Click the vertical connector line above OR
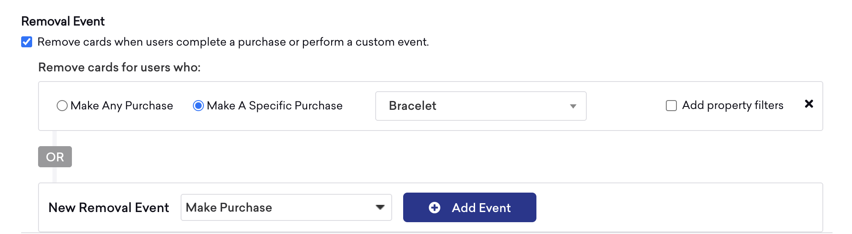The width and height of the screenshot is (852, 234). 55,138
